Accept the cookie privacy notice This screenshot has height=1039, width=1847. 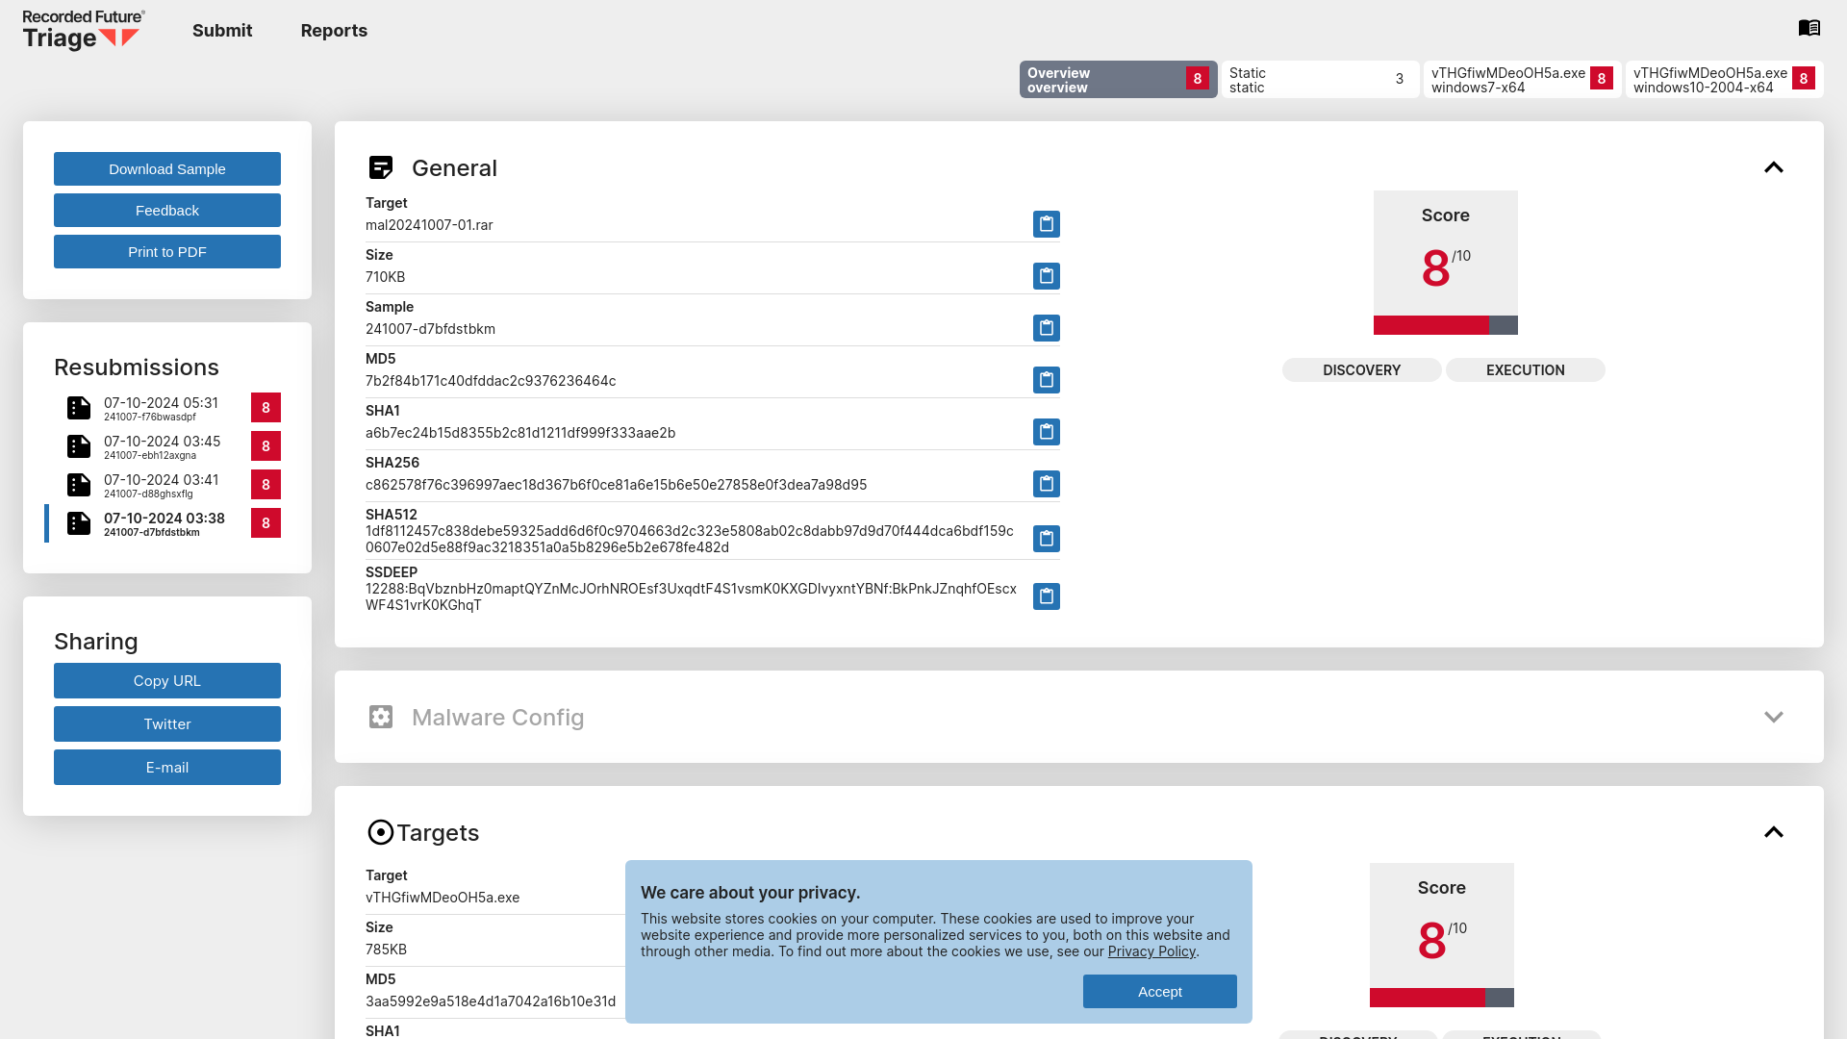point(1160,992)
